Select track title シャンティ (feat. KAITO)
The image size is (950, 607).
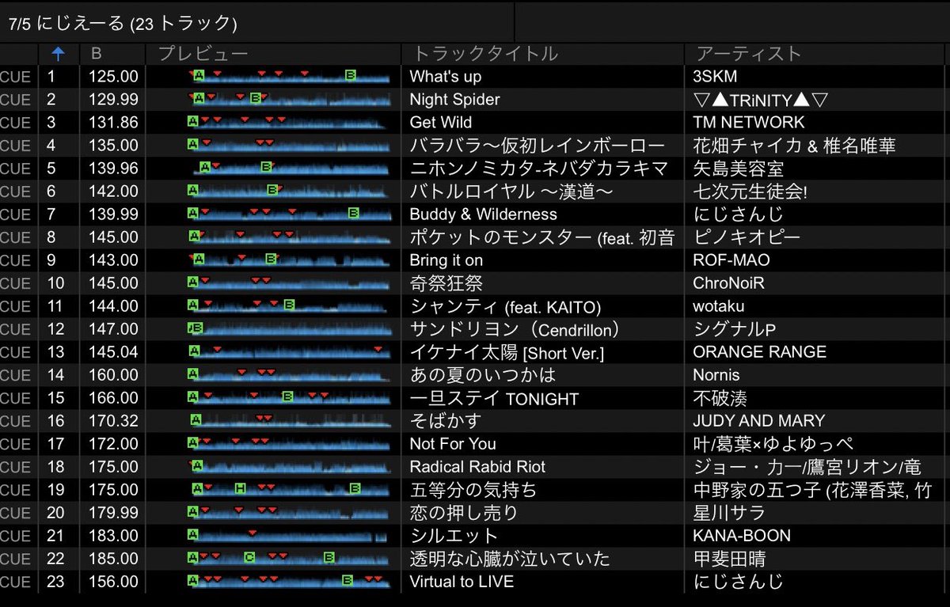click(506, 306)
